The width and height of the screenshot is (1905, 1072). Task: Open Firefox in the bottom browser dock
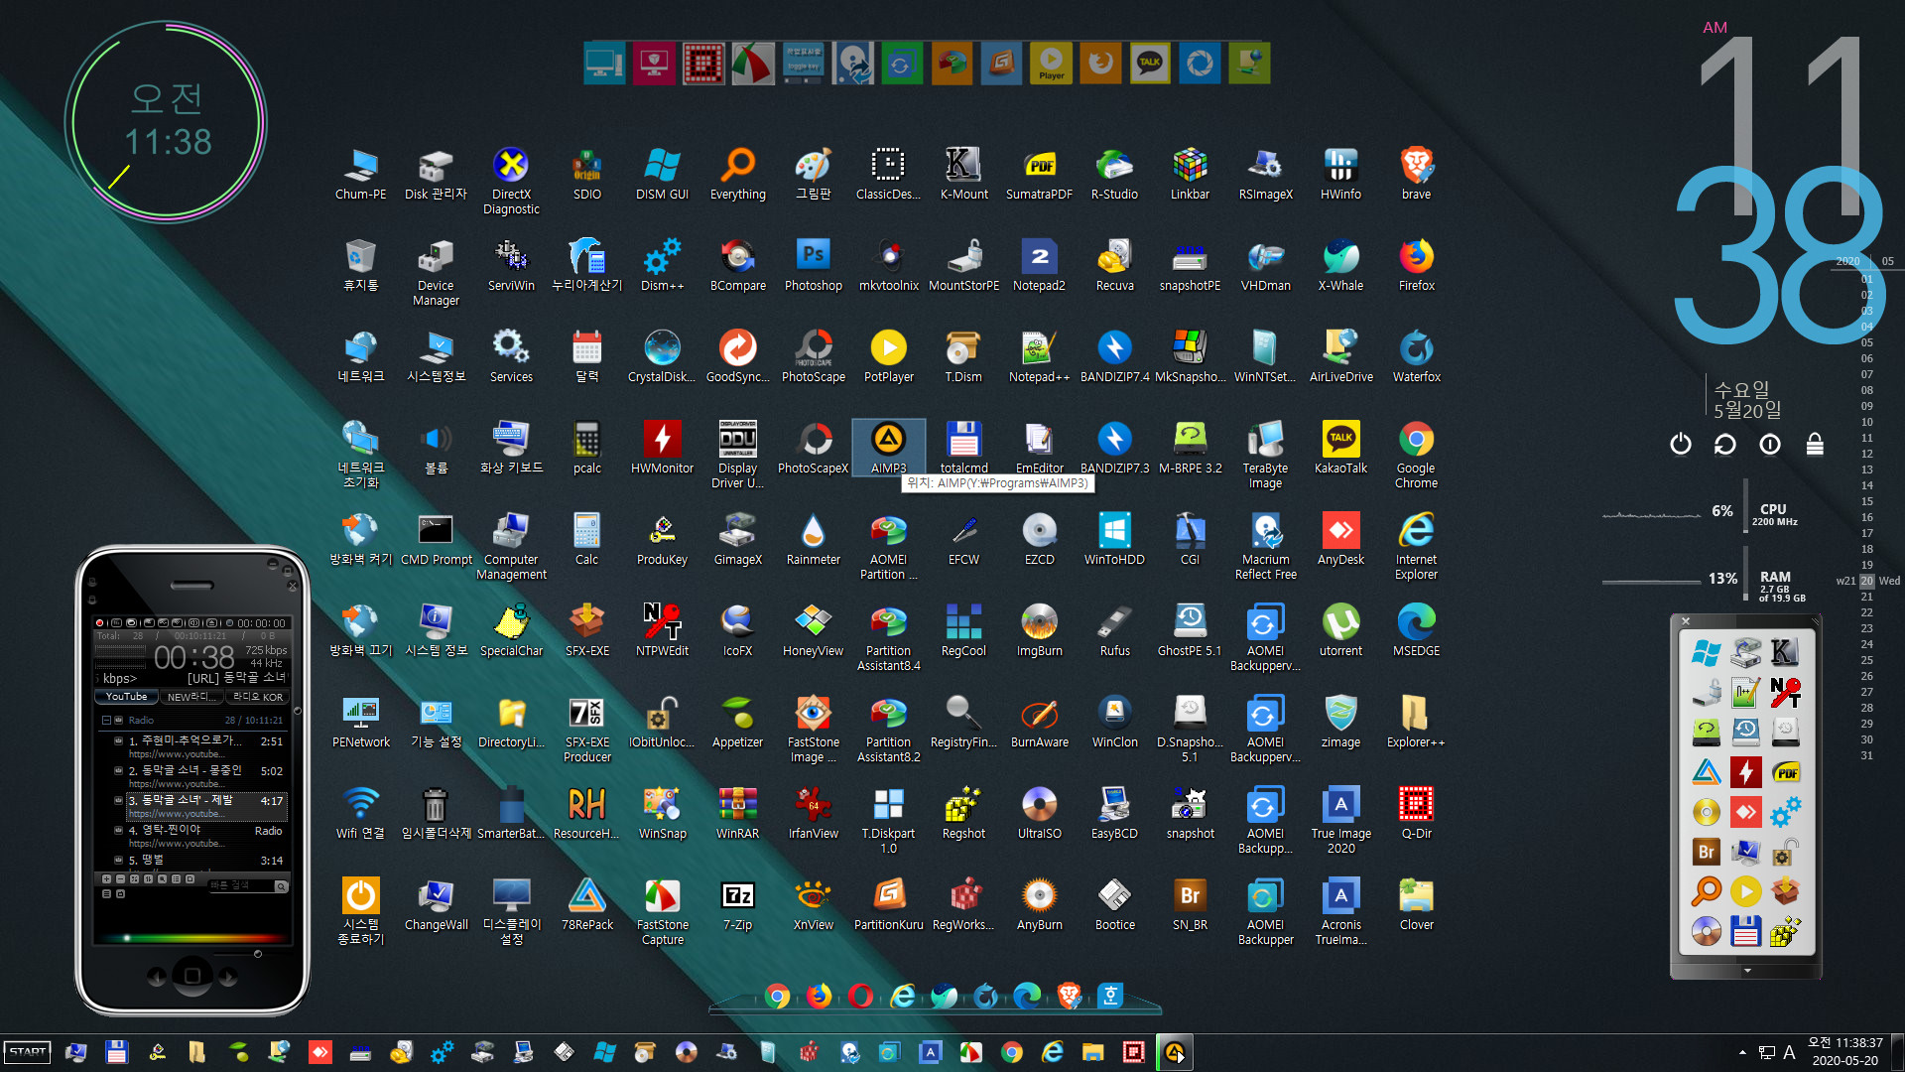819,995
